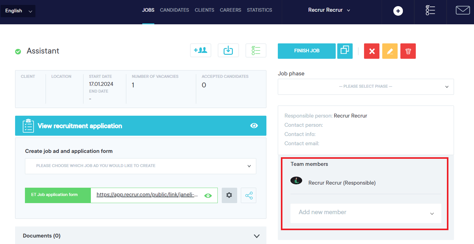Viewport: 474px width, 244px height.
Task: Open the task list icon in header
Action: coord(430,10)
